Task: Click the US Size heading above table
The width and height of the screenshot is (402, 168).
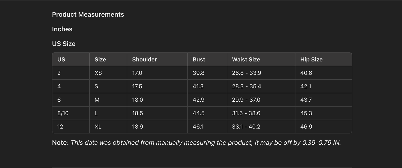Action: tap(64, 44)
